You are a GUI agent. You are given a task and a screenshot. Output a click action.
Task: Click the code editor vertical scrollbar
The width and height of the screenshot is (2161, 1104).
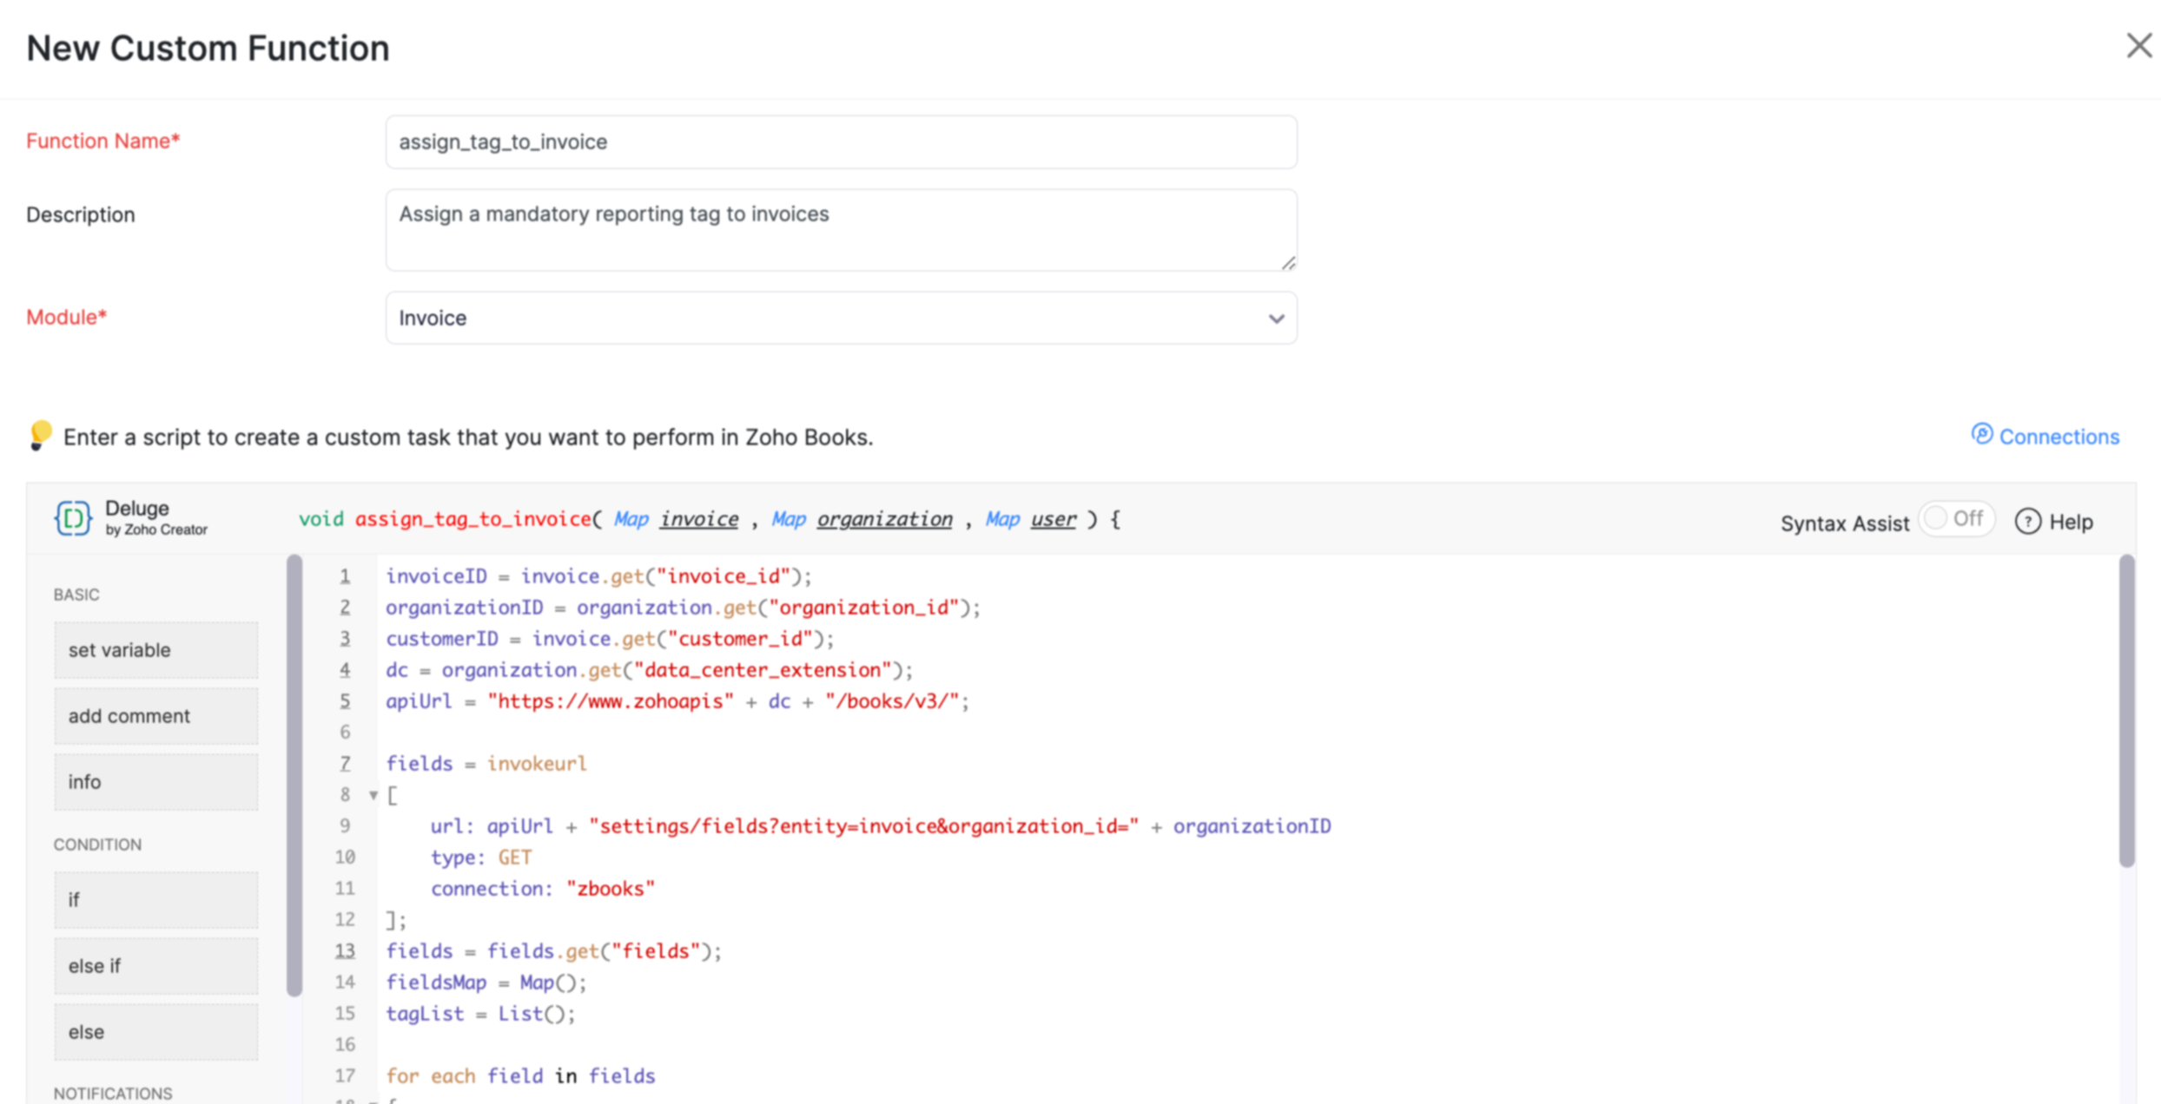pos(2126,710)
